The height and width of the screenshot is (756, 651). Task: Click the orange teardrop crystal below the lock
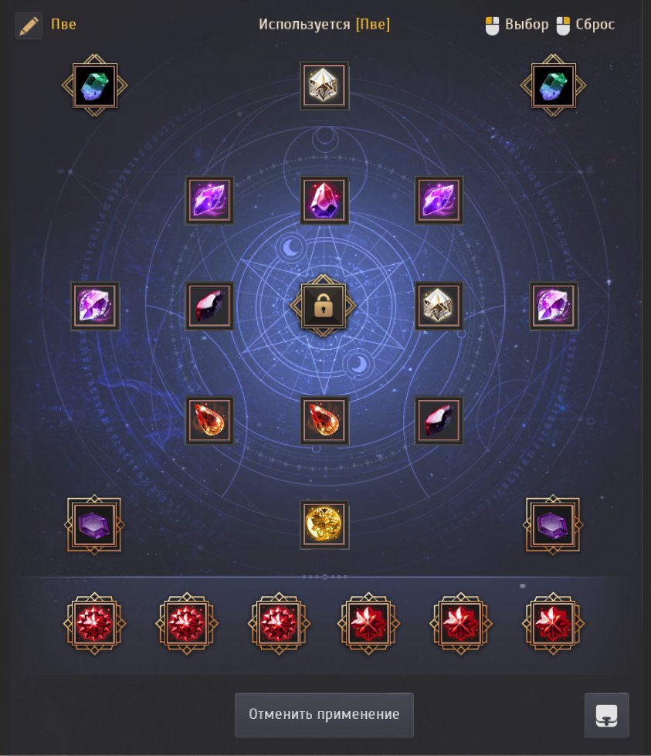(324, 420)
